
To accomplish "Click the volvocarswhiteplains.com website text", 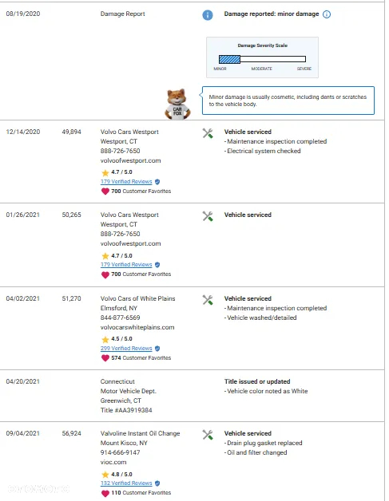I will (x=137, y=327).
